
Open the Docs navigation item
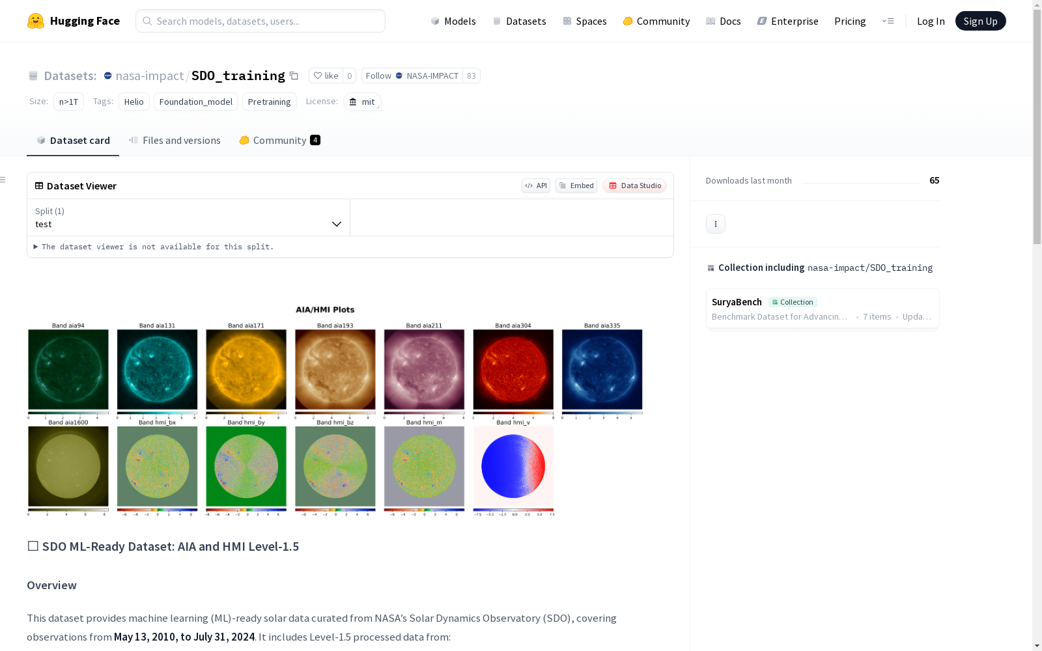[x=724, y=21]
